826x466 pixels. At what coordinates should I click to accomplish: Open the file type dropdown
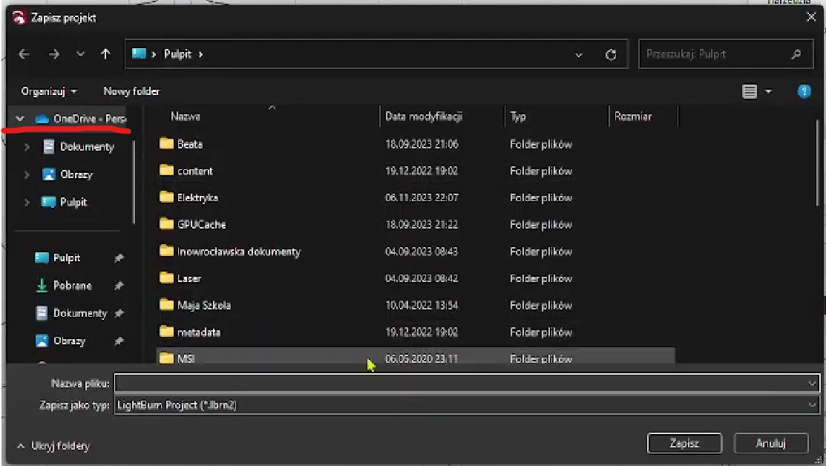click(812, 405)
